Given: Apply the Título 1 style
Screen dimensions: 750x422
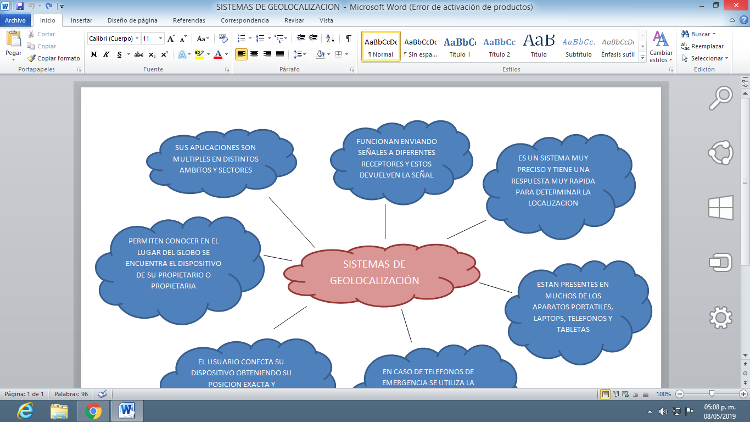Looking at the screenshot, I should (460, 46).
